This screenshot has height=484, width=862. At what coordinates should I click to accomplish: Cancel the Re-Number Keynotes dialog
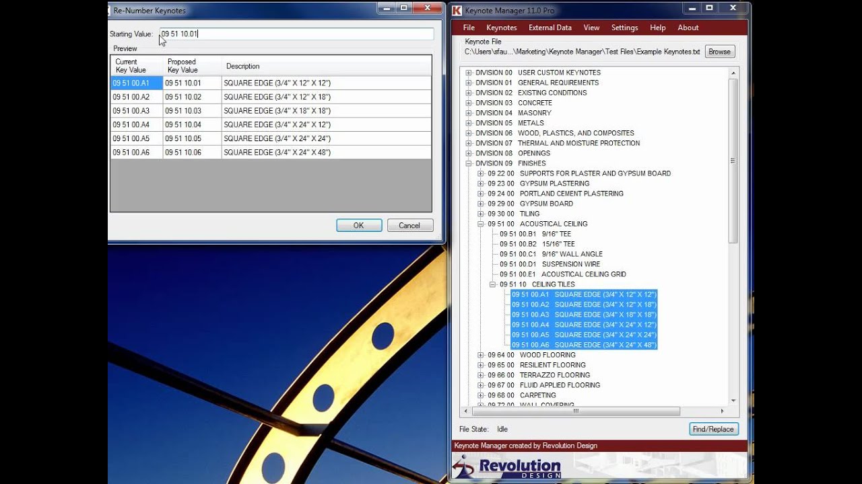point(409,226)
